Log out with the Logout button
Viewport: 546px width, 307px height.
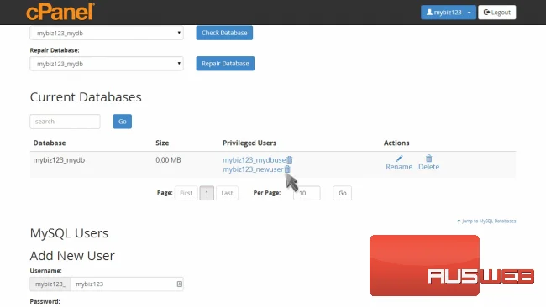497,13
